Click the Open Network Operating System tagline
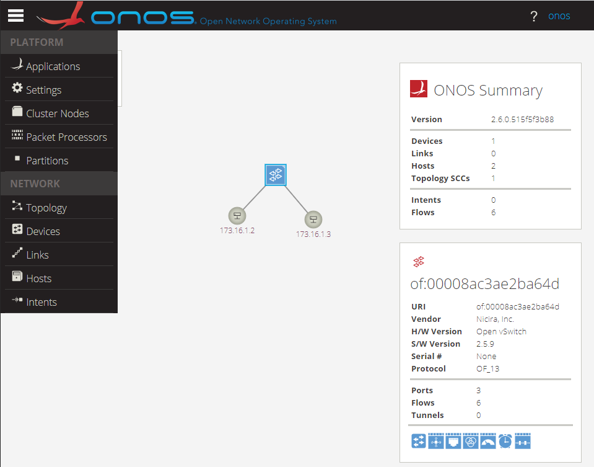The height and width of the screenshot is (467, 594). [268, 21]
